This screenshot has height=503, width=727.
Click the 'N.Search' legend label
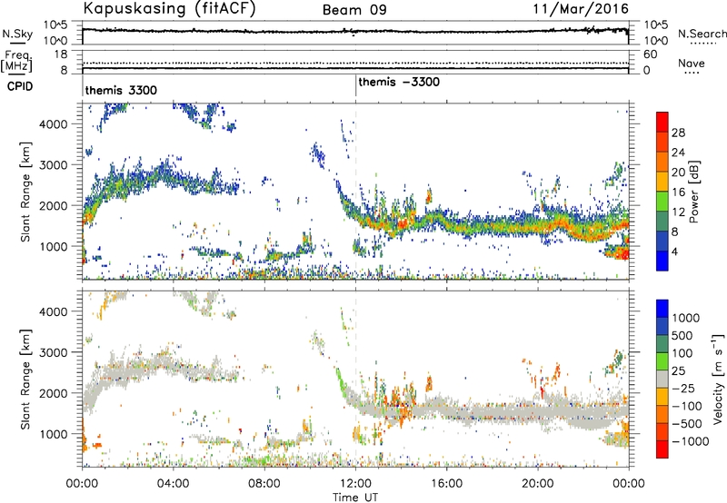click(x=702, y=34)
